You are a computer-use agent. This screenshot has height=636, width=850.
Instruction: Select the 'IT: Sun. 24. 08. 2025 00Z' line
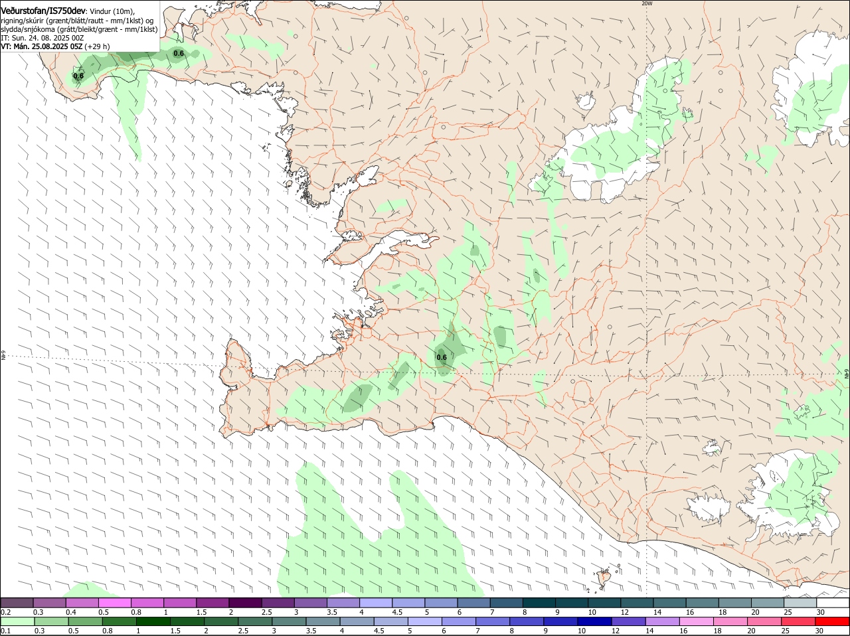(x=42, y=38)
